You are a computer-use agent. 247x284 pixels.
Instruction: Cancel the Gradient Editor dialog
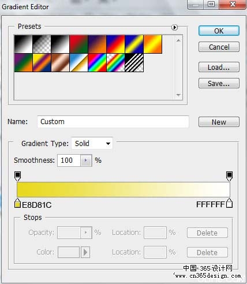pyautogui.click(x=219, y=47)
